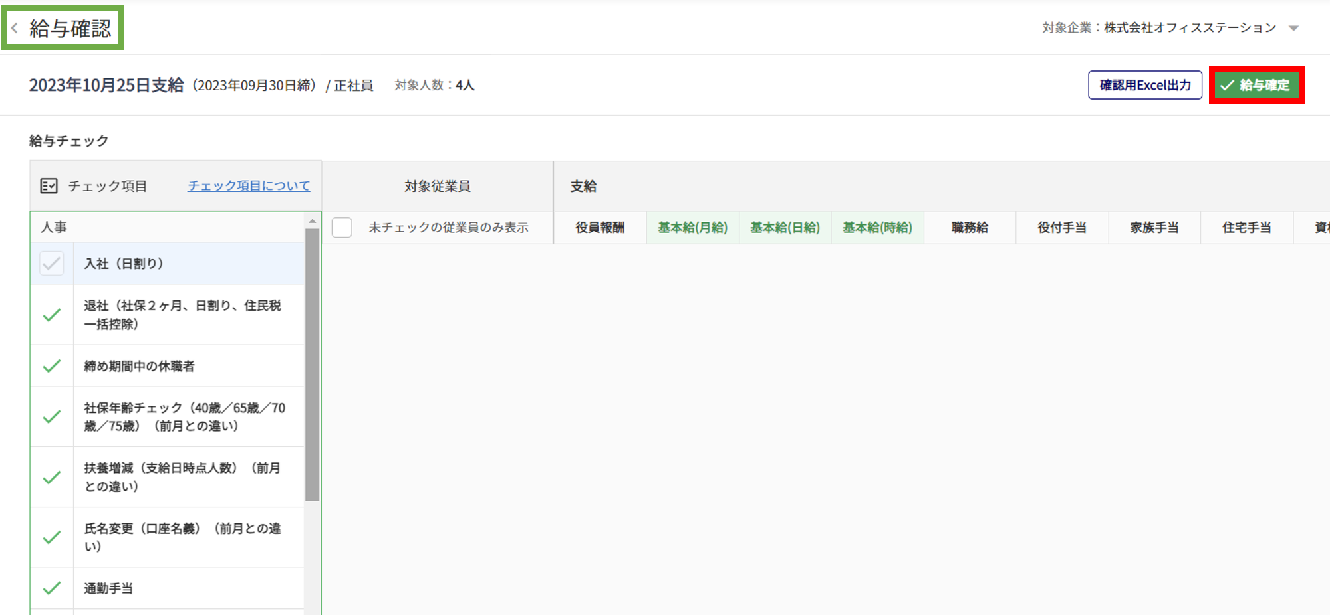Click the 役付手当 column header
The height and width of the screenshot is (615, 1330).
click(x=1062, y=228)
